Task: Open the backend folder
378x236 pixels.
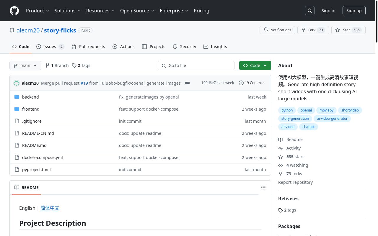Action: (30, 97)
